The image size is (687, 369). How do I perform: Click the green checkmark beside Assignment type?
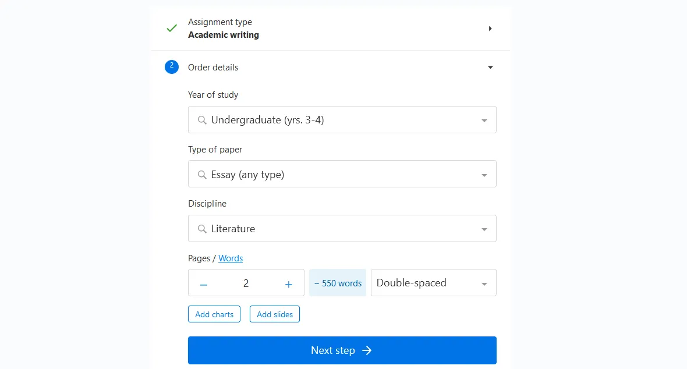pos(172,29)
